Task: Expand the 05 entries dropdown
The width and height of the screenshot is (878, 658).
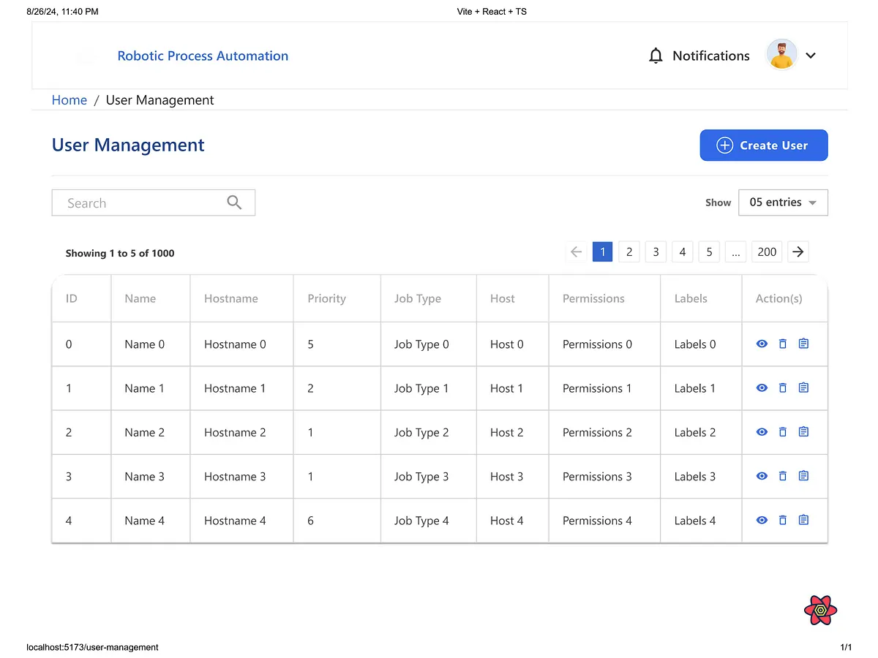Action: [x=783, y=203]
